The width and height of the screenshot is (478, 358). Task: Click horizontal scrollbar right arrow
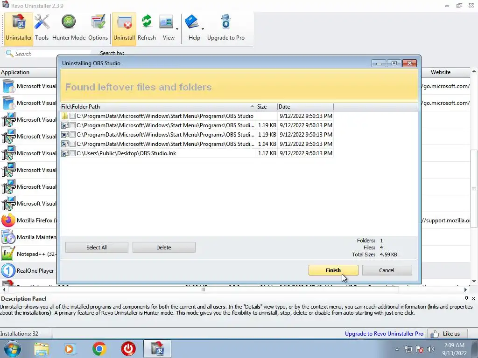click(x=465, y=290)
